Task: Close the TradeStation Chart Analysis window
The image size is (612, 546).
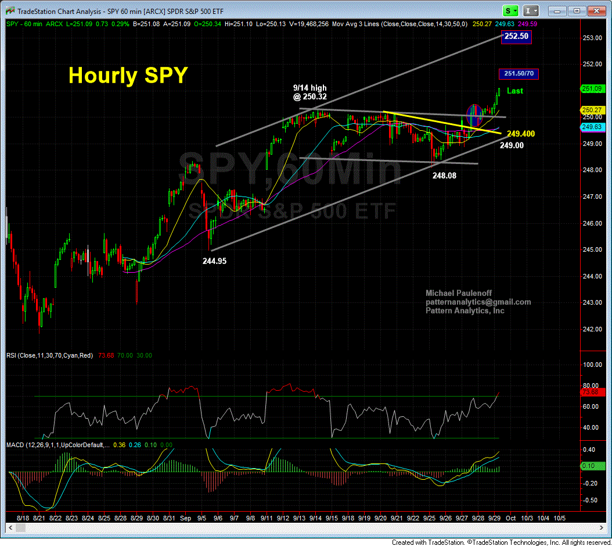Action: tap(597, 11)
